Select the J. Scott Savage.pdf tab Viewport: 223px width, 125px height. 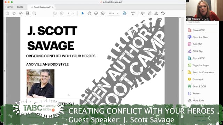point(41,7)
